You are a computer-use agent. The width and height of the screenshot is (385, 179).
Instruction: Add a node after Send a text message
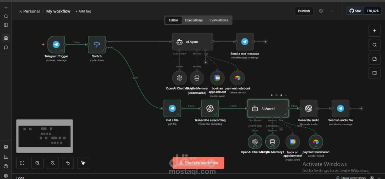tap(266, 42)
